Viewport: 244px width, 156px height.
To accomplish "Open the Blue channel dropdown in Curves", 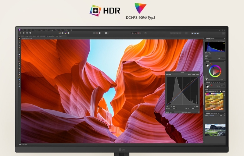I will (184, 106).
